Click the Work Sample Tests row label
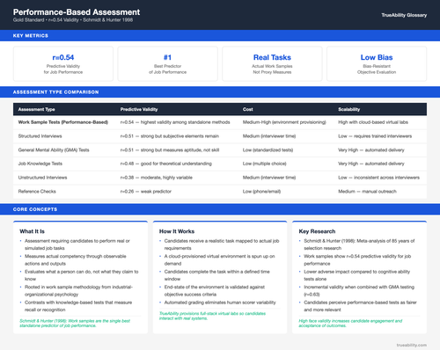The image size is (440, 350). coord(63,122)
